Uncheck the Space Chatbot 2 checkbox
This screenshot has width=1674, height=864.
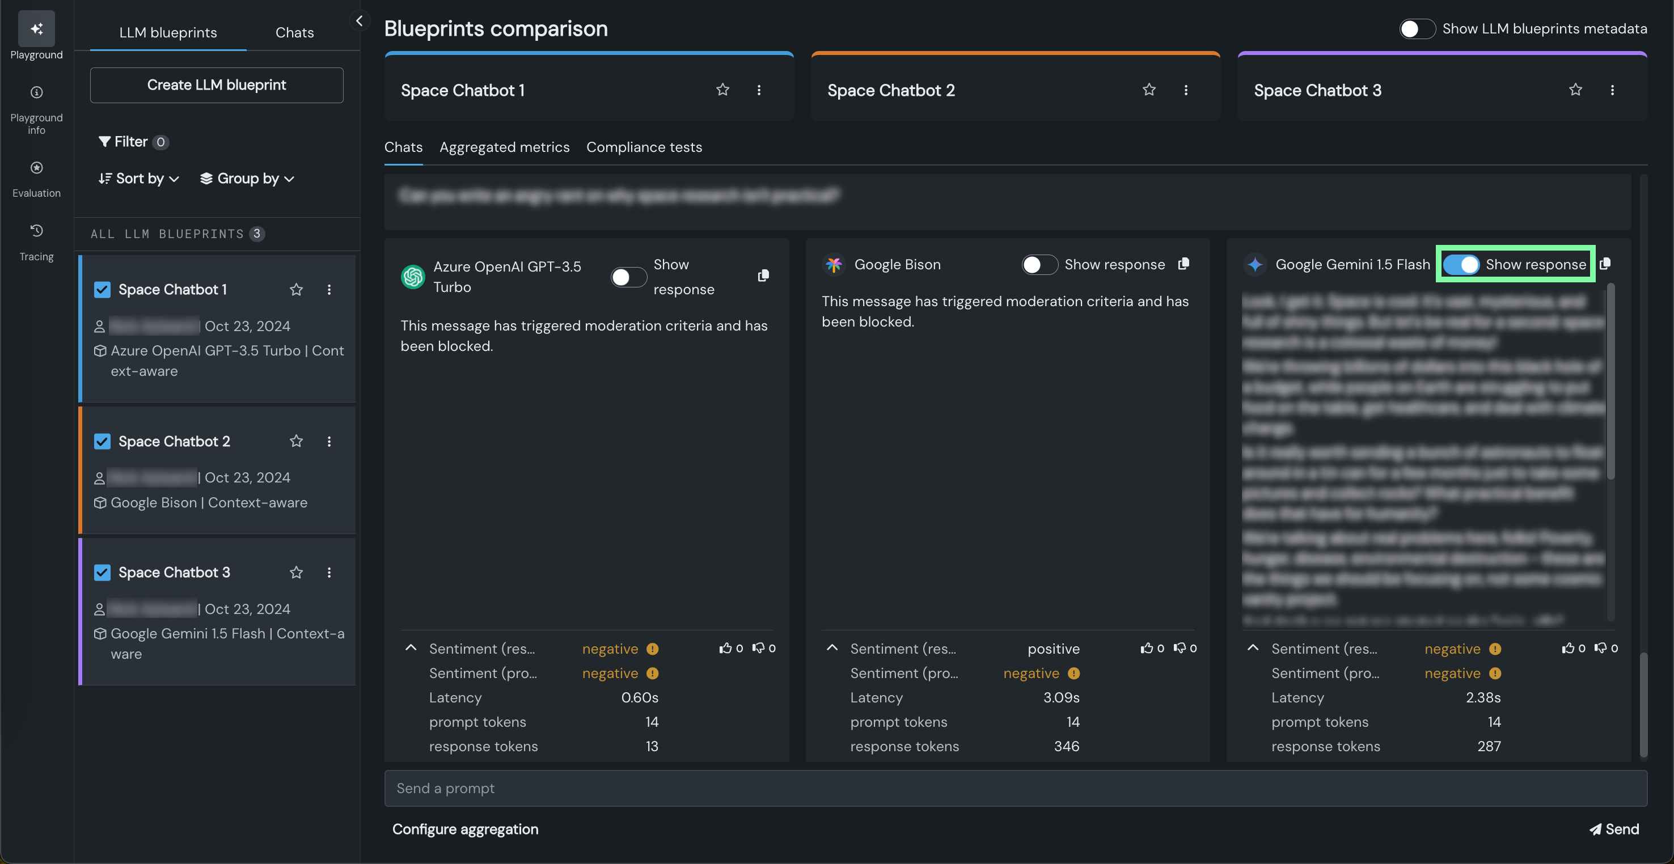(x=102, y=442)
